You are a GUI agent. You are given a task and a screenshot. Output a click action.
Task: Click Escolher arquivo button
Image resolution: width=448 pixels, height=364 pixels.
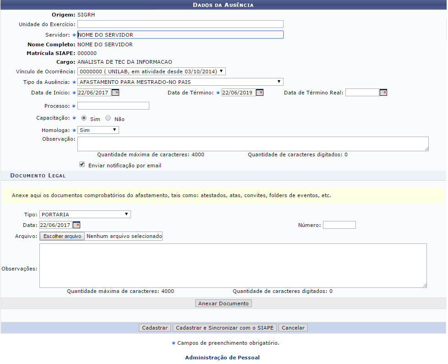tap(62, 237)
